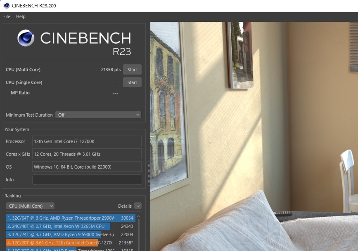Open the ranking CPU (Multi Core) dropdown
This screenshot has width=358, height=251.
click(x=30, y=206)
